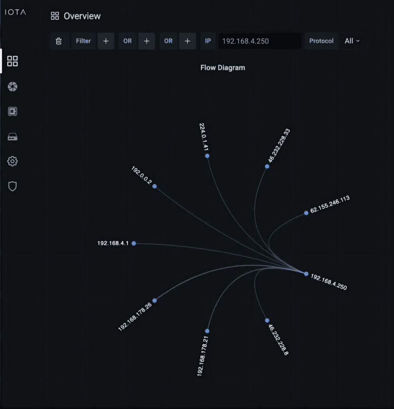Click the Filter label button
Viewport: 394px width, 409px height.
tap(83, 41)
